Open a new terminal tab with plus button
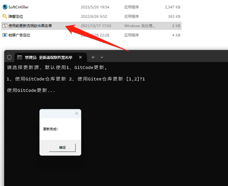Viewport: 228px width, 186px height. coord(93,57)
